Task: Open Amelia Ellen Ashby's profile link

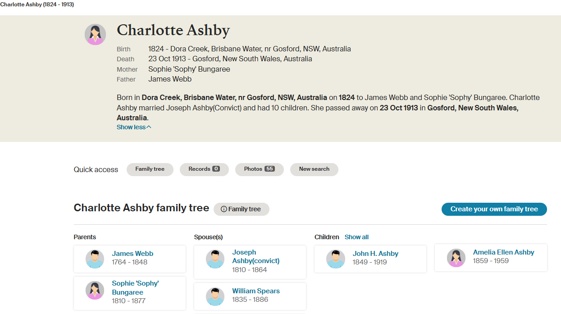Action: coord(503,252)
